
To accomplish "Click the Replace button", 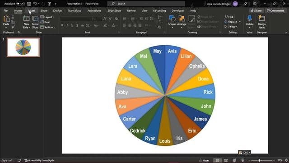I will [231, 22].
